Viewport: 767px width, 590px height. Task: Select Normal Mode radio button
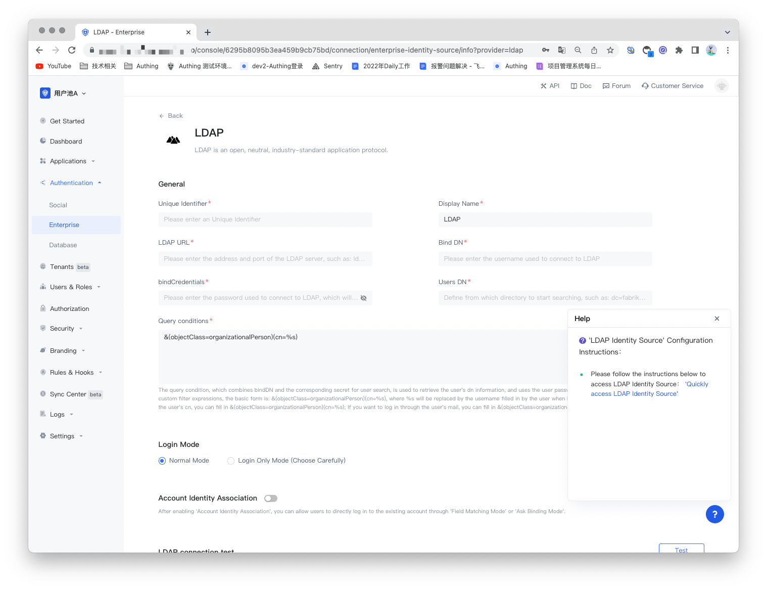pyautogui.click(x=162, y=461)
